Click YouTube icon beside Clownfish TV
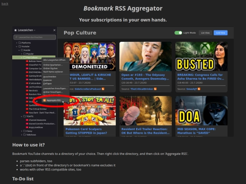The height and width of the screenshot is (184, 246). pyautogui.click(x=27, y=65)
